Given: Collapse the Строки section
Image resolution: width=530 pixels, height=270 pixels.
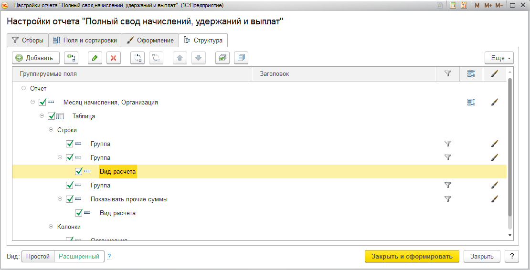Looking at the screenshot, I should (x=51, y=130).
